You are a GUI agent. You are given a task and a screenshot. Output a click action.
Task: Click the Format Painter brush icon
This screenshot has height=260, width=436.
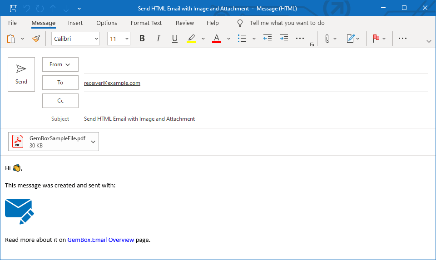coord(36,39)
